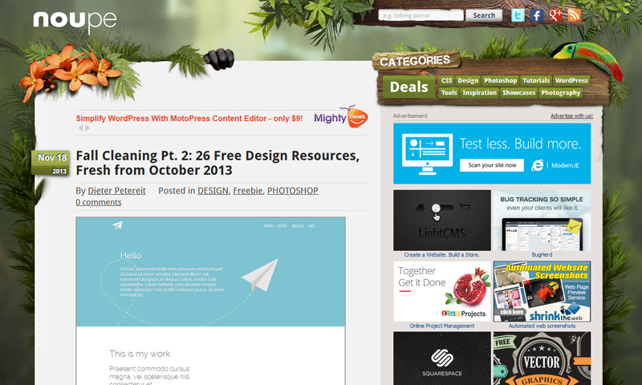Open the RSS feed icon
The height and width of the screenshot is (385, 642).
(575, 15)
